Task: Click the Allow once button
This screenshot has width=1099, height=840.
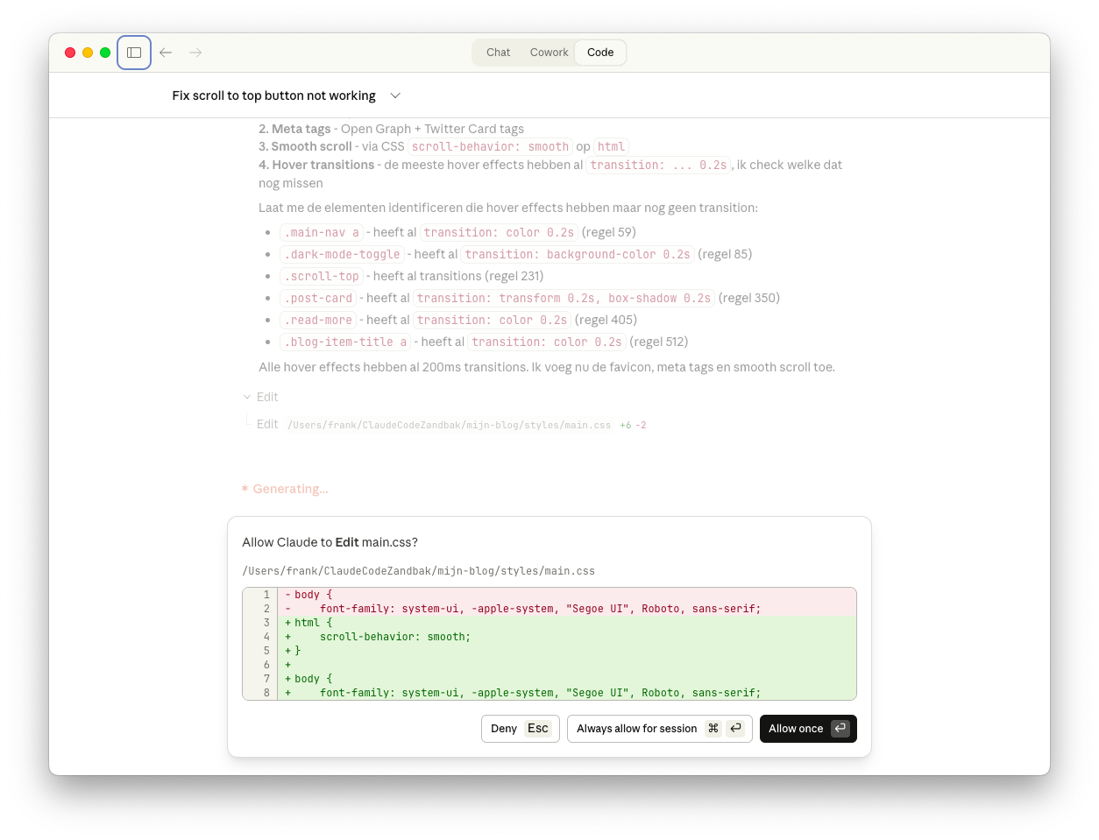Action: [807, 729]
